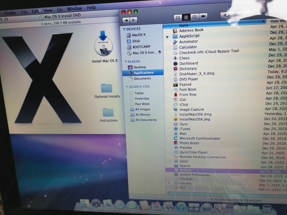Select the Exposé app icon

tap(175, 85)
